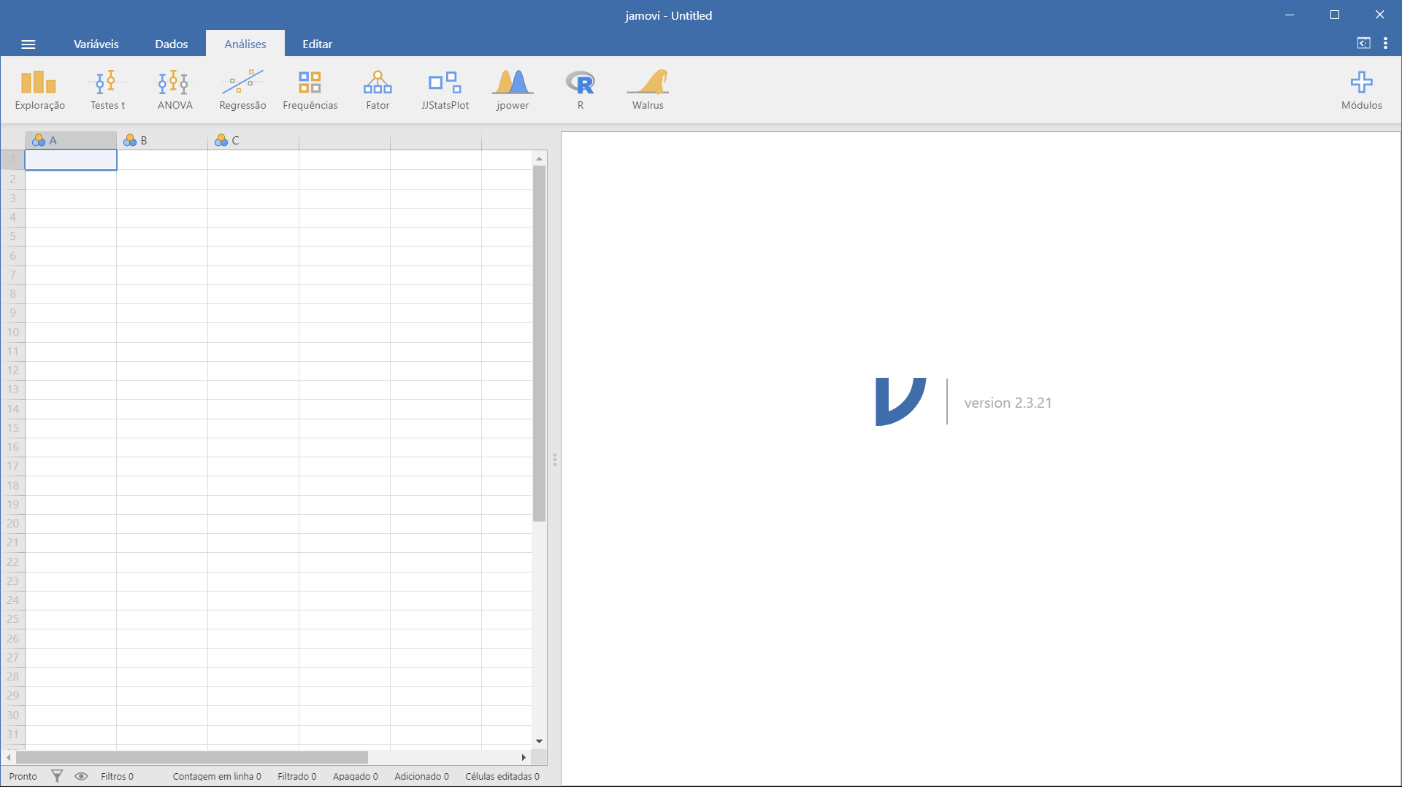The width and height of the screenshot is (1402, 787).
Task: Click the horizontal scrollbar thumb
Action: pyautogui.click(x=192, y=757)
